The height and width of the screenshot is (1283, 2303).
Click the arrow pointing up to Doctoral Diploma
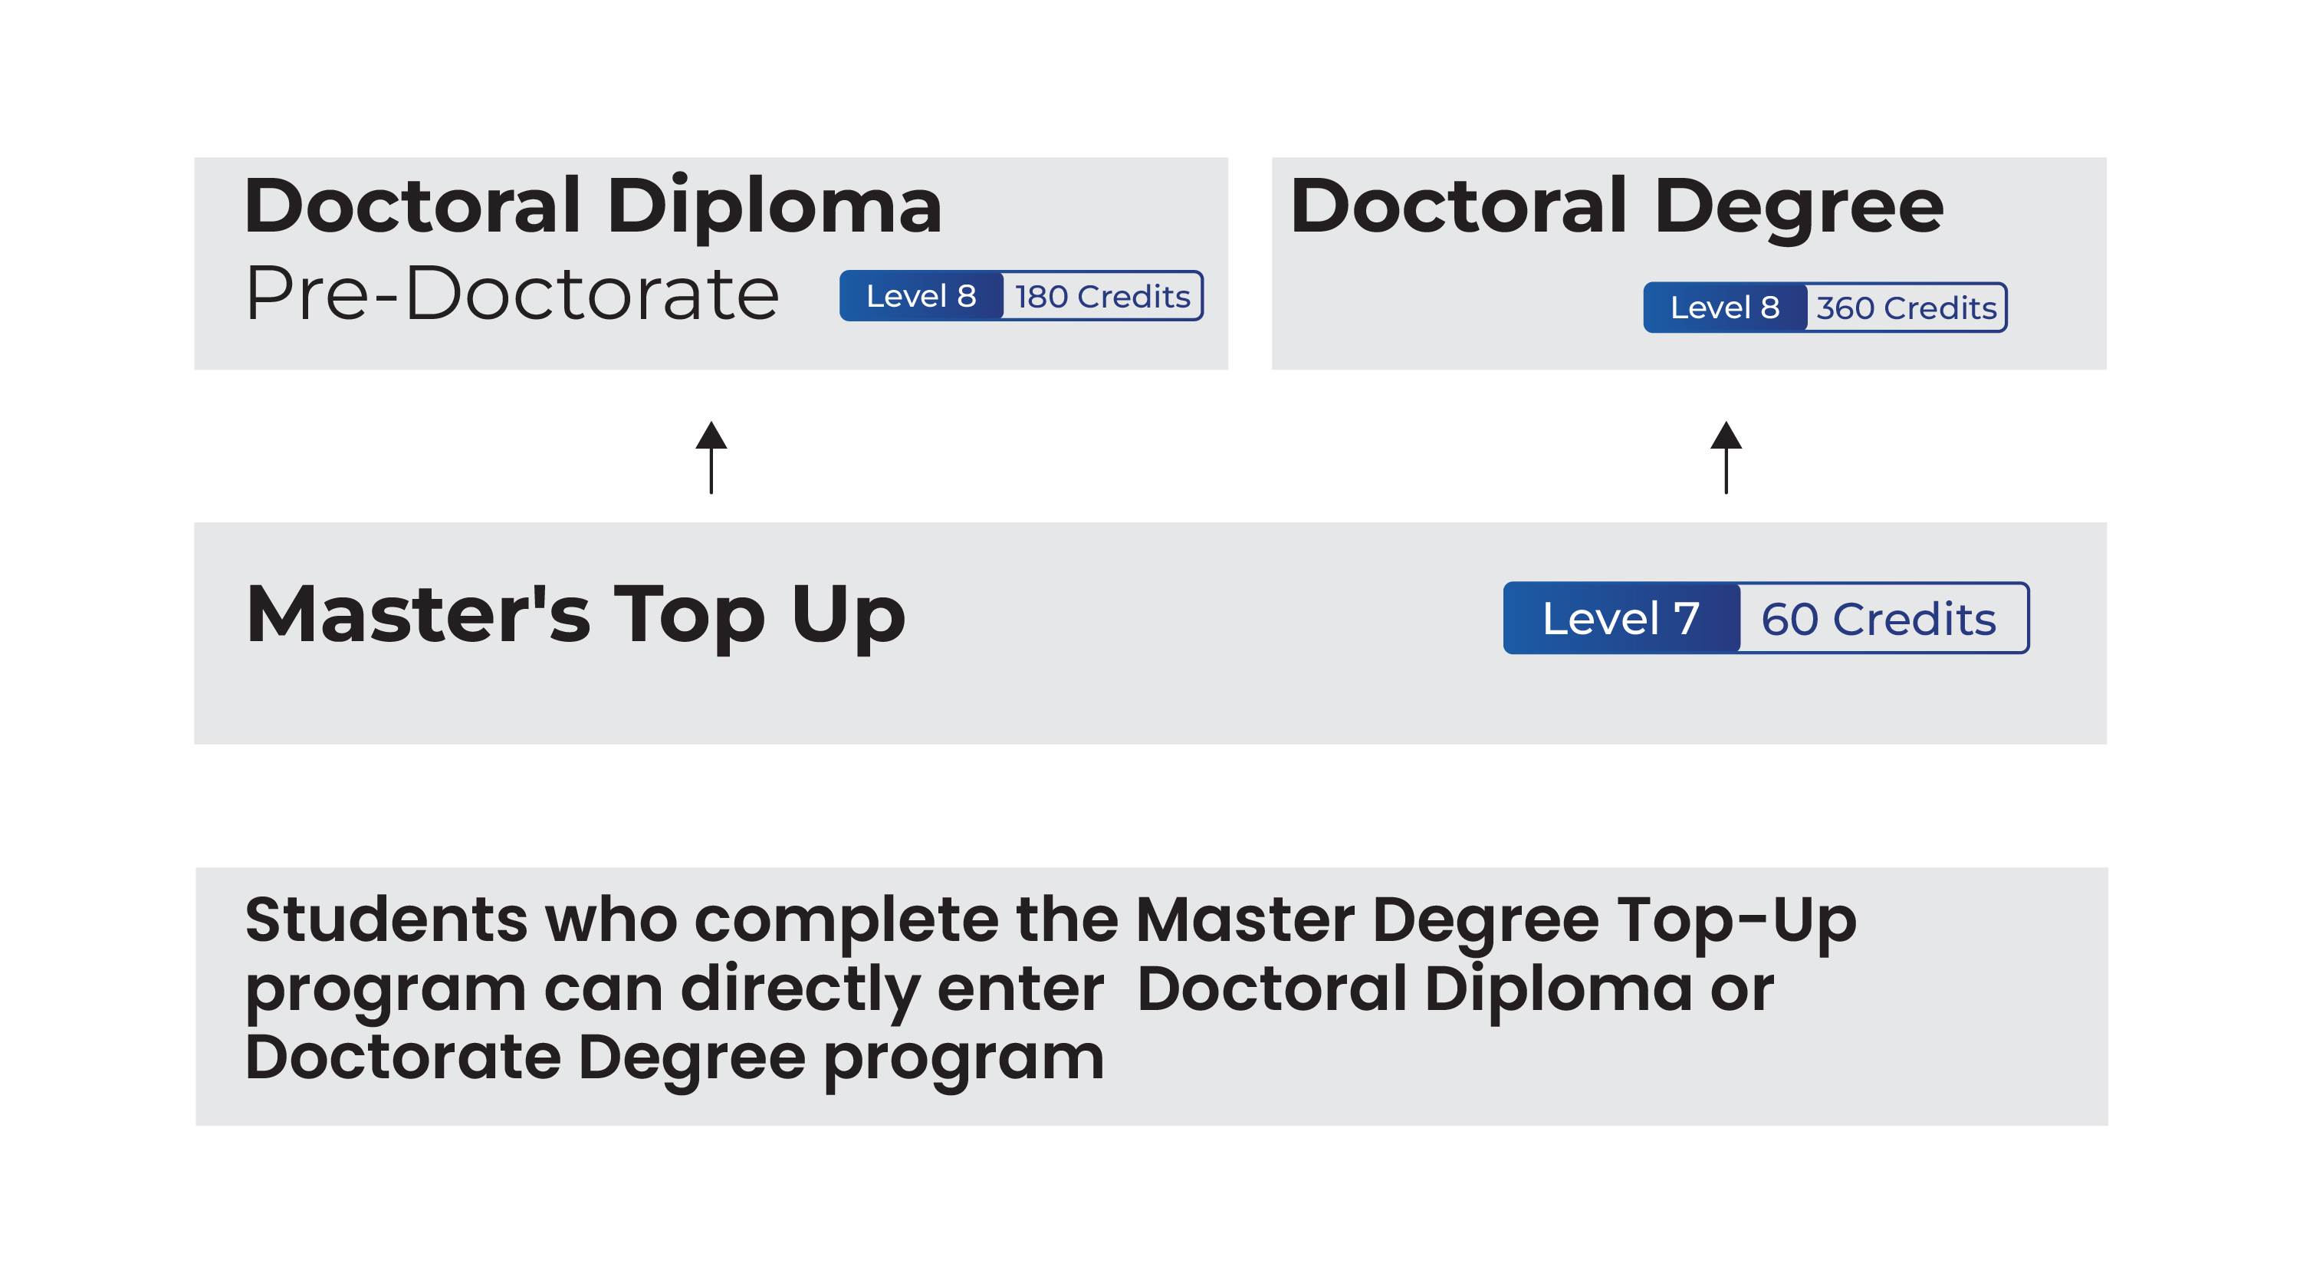711,457
